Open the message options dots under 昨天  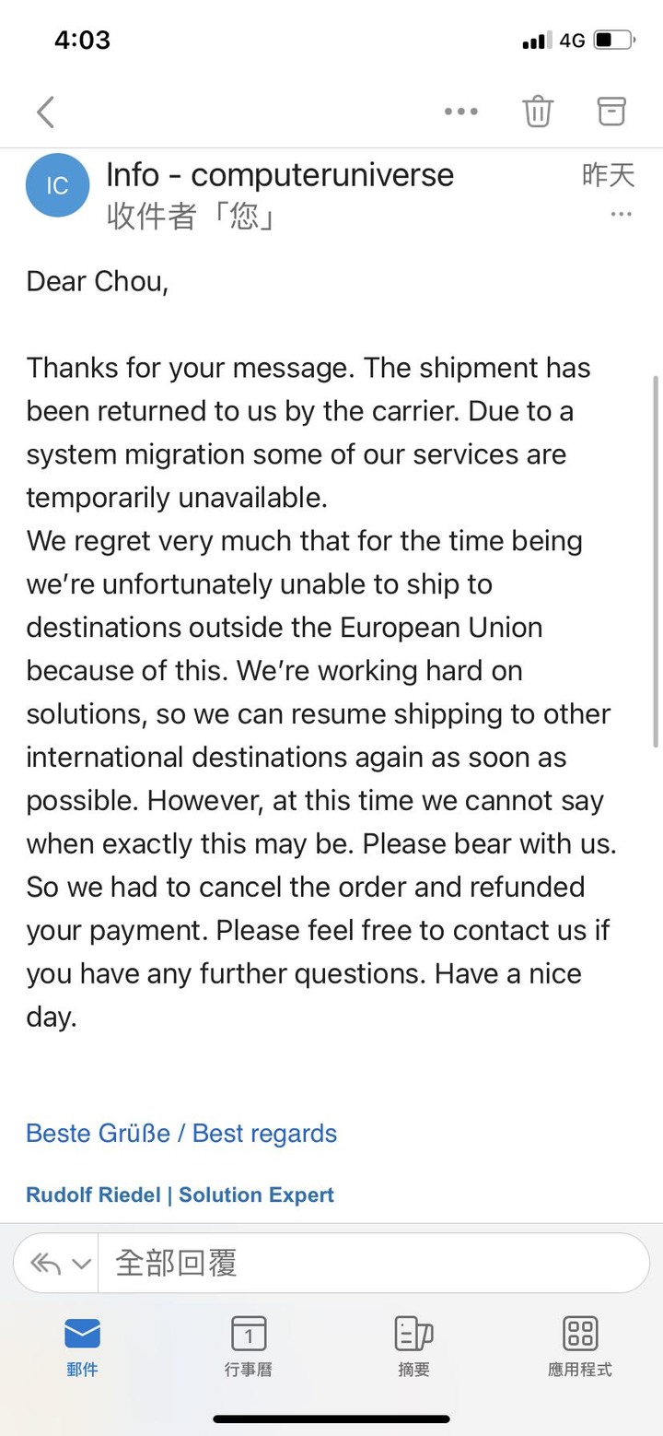pos(622,215)
